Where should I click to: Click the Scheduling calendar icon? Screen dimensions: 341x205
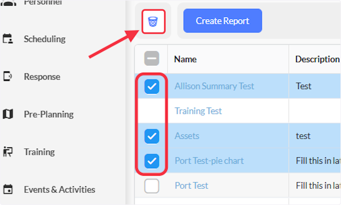point(8,39)
